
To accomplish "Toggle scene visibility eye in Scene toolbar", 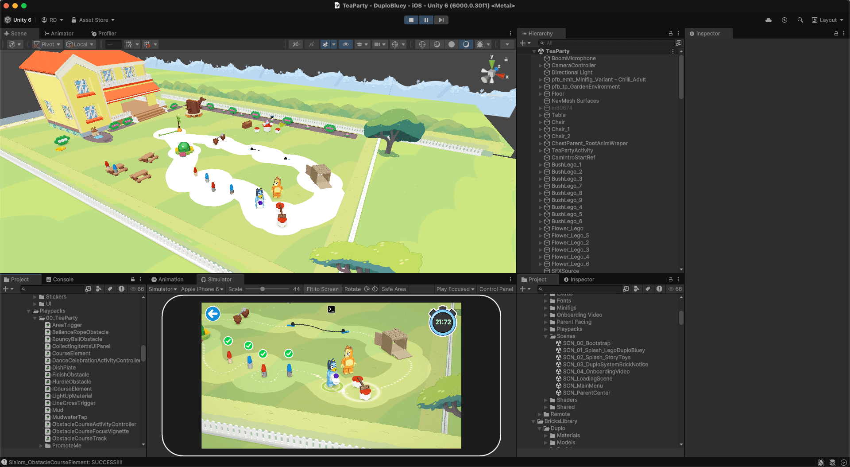I will [x=346, y=44].
